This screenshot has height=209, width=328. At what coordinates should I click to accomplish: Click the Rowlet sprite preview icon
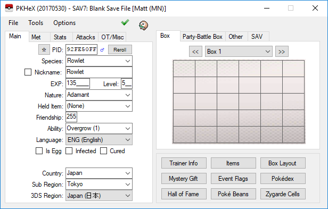[x=144, y=26]
